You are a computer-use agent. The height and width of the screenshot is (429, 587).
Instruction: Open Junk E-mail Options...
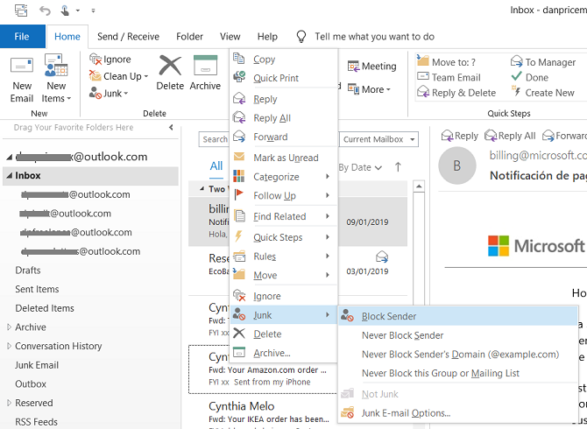458,413
